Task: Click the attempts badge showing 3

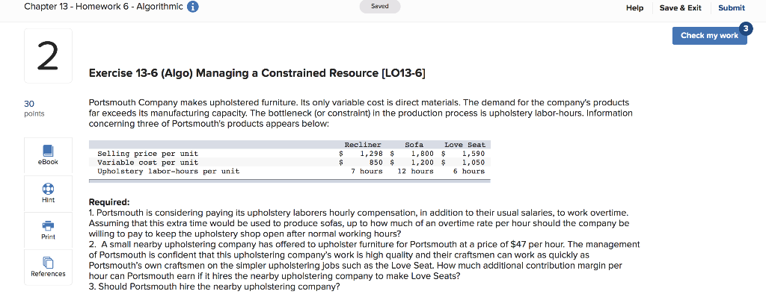Action: click(745, 28)
